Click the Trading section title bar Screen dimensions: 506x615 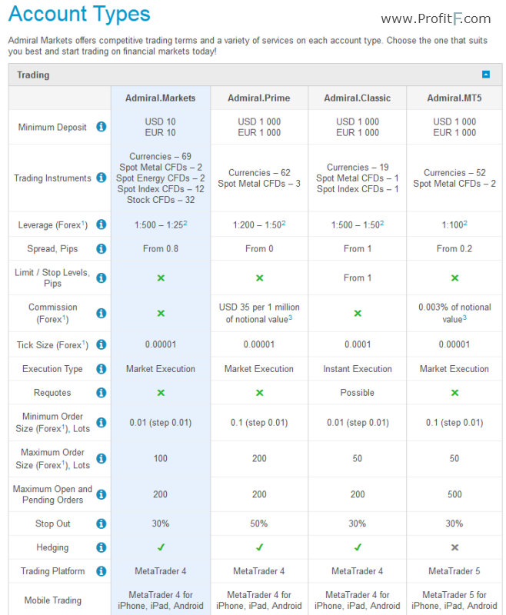[x=255, y=75]
